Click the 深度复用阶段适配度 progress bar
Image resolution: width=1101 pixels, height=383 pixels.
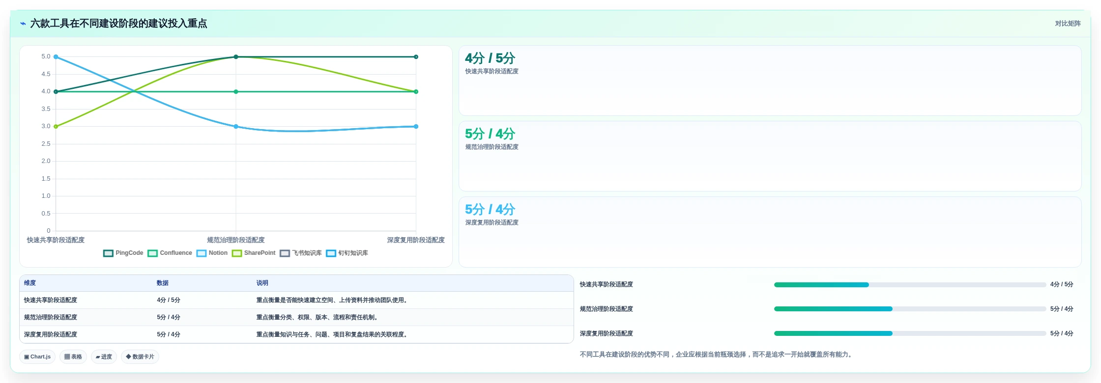pyautogui.click(x=910, y=333)
